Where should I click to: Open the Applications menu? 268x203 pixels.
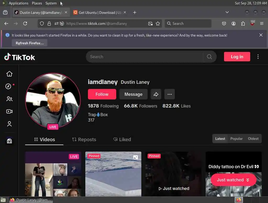click(19, 3)
